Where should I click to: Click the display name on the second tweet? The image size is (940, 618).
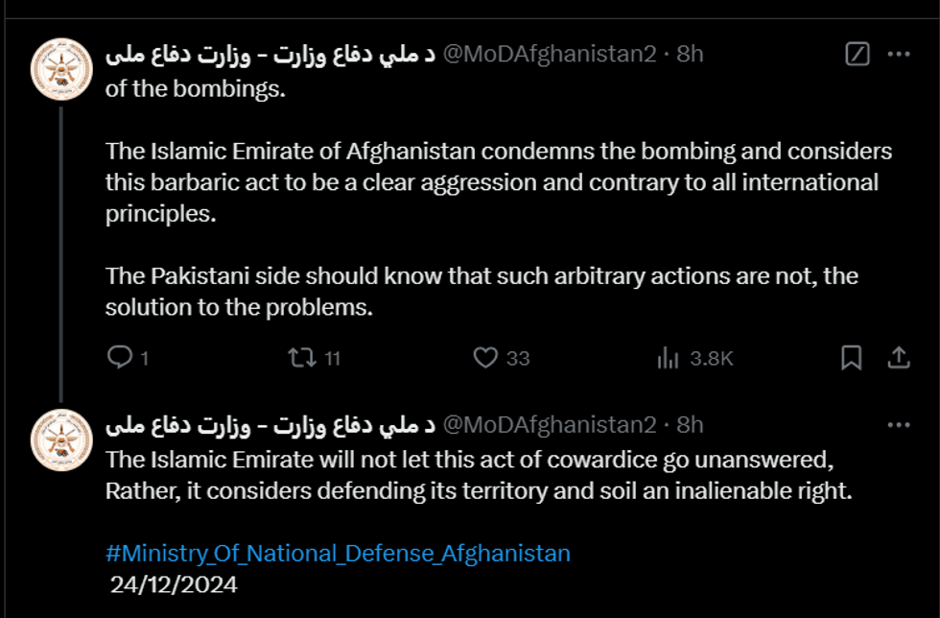270,424
